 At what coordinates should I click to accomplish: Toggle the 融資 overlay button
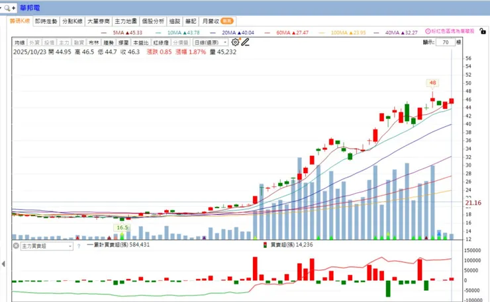pos(79,42)
